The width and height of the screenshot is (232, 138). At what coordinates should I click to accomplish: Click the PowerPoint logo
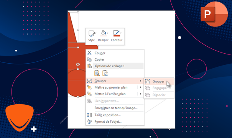point(214,14)
